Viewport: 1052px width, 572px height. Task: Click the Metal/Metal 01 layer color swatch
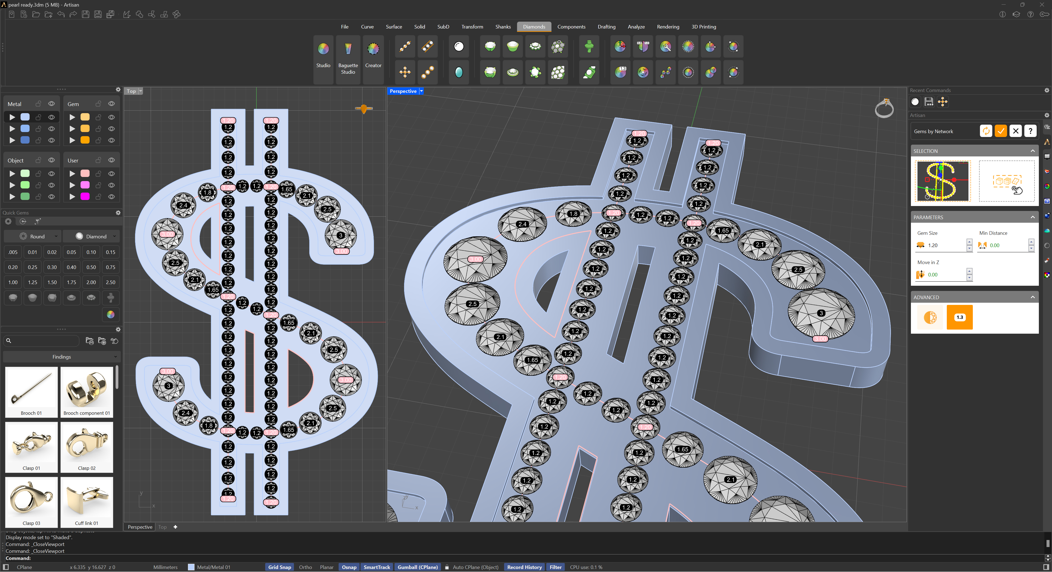(191, 567)
